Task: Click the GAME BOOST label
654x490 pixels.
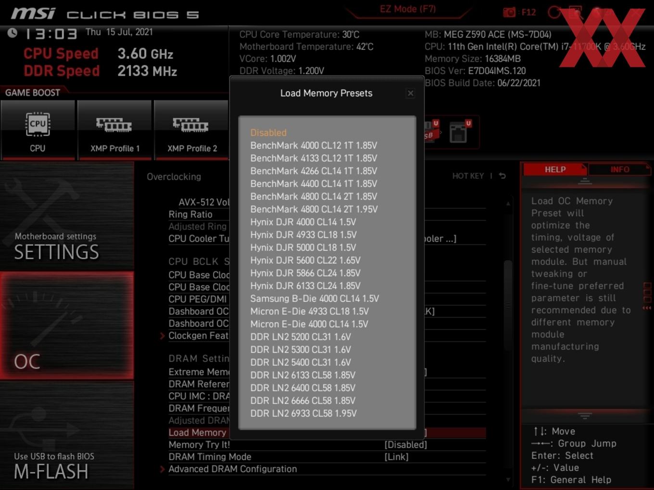Action: click(33, 93)
